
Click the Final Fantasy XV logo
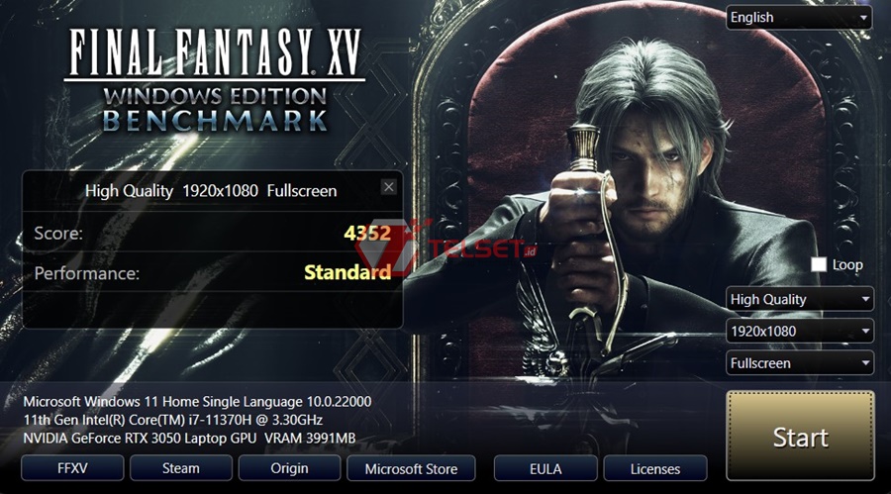(215, 81)
